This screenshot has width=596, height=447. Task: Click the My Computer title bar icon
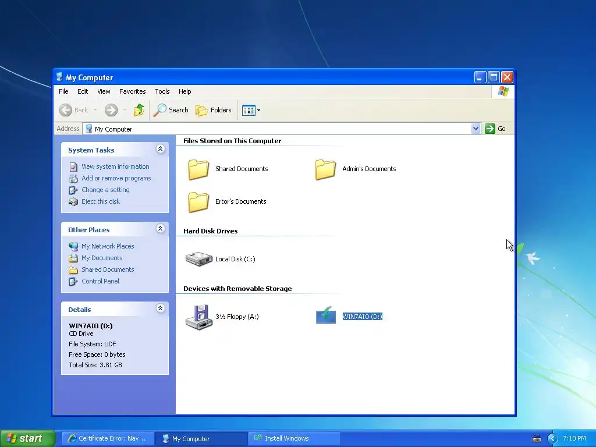[x=59, y=77]
